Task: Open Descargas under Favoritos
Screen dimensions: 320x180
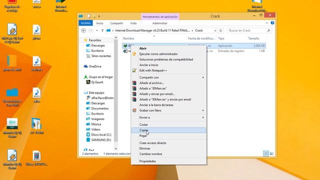Action: 98,45
